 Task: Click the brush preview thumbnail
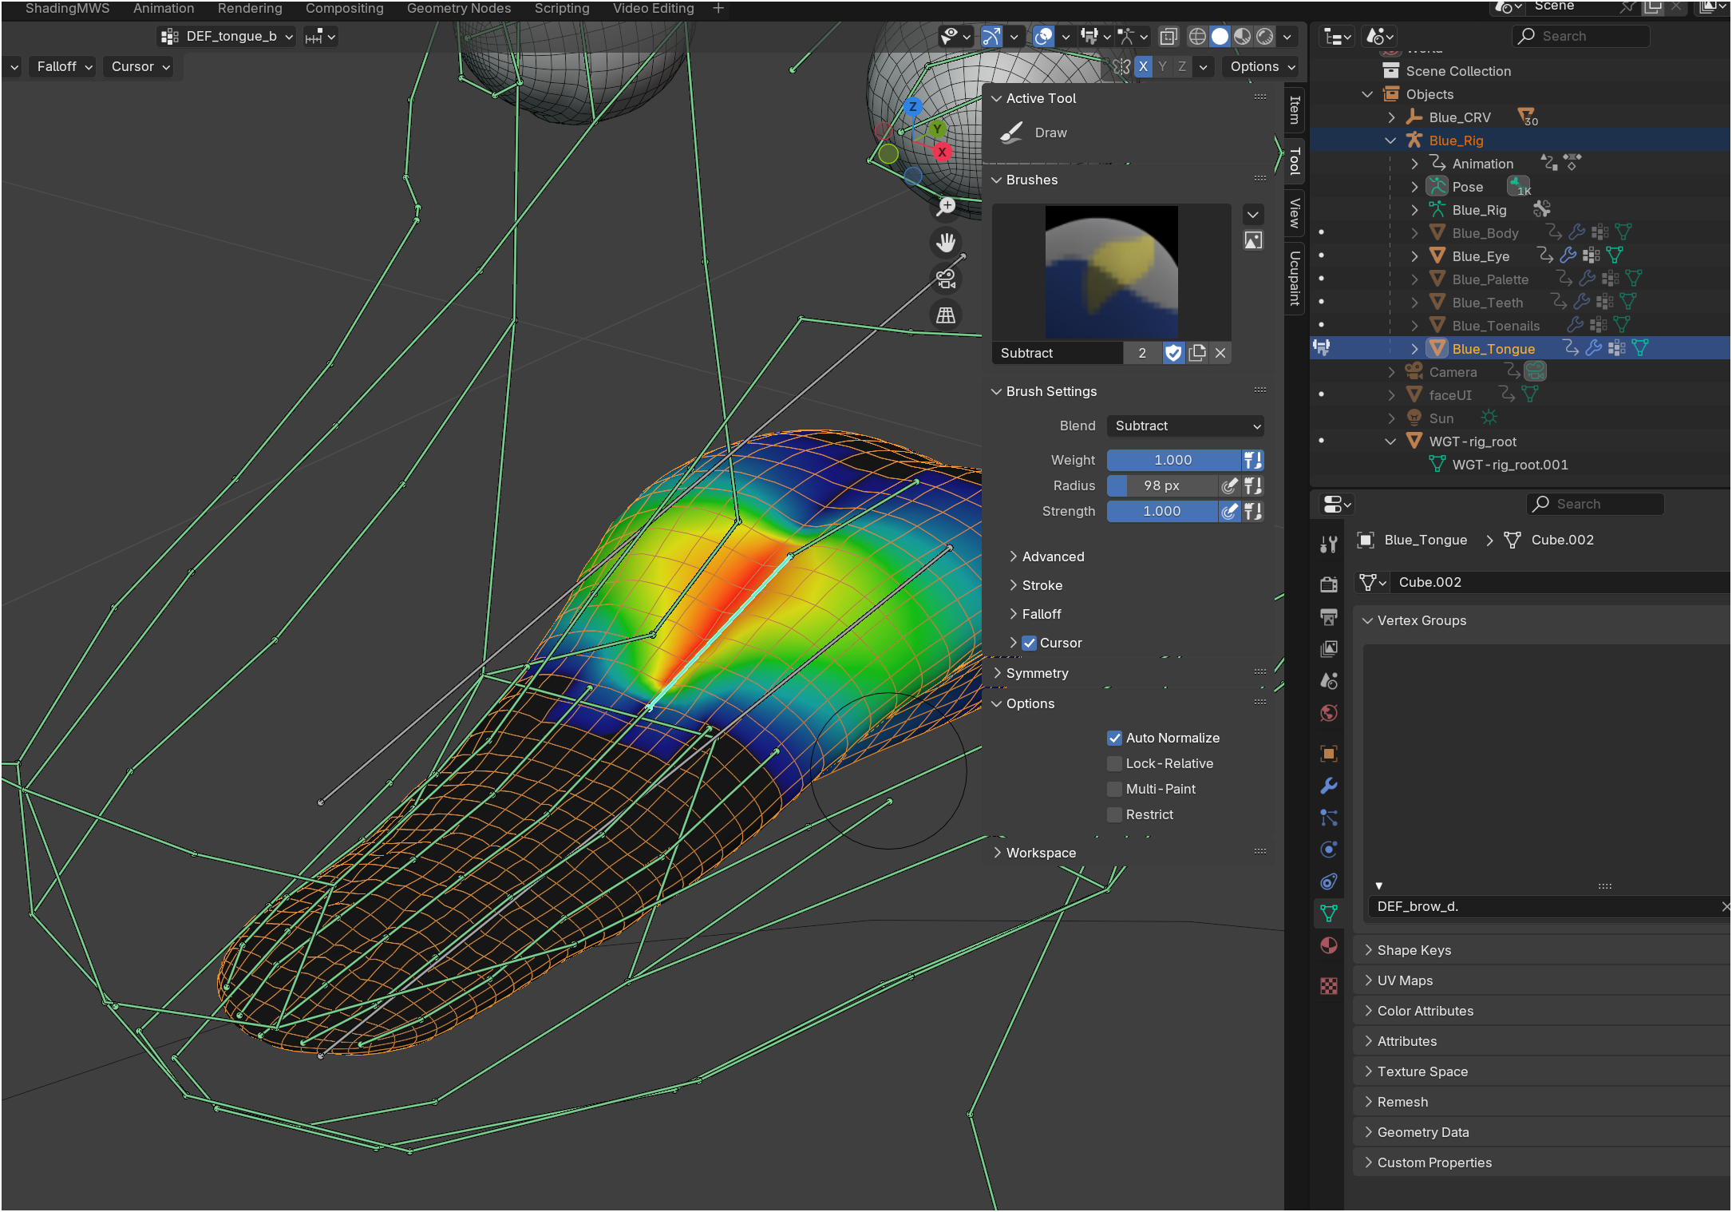point(1112,272)
